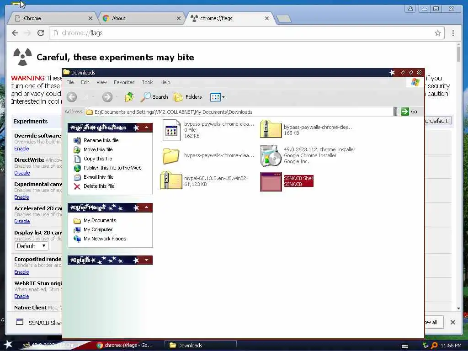Disable the DirectWrite flag
468x351 pixels.
tap(22, 173)
